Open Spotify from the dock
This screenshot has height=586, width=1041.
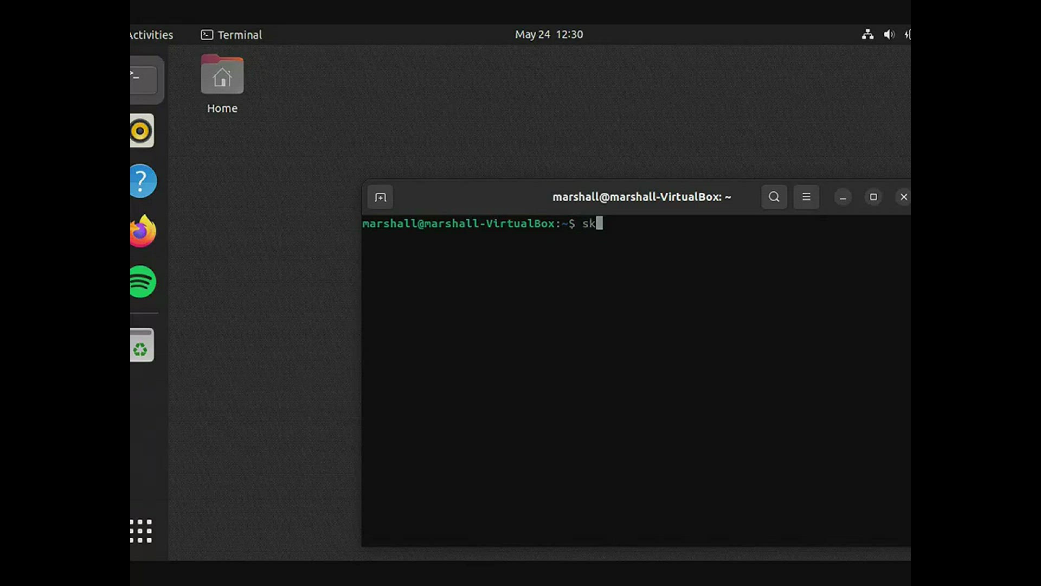(143, 282)
